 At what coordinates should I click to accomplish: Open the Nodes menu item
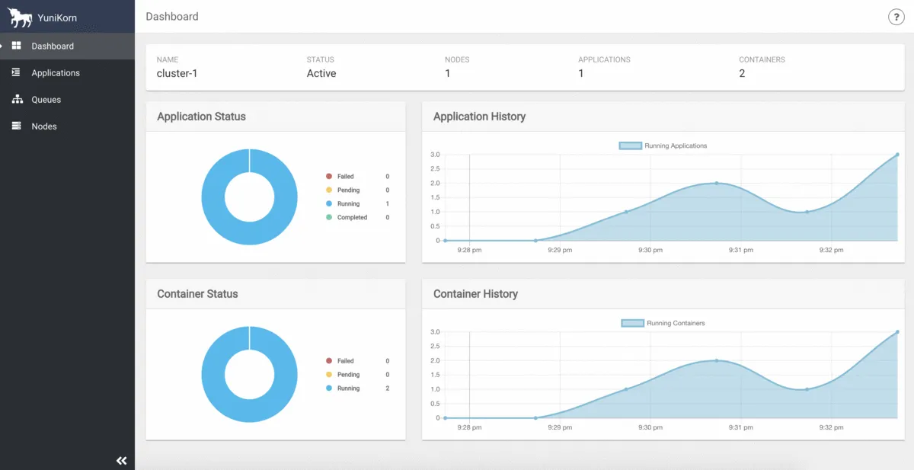[44, 126]
